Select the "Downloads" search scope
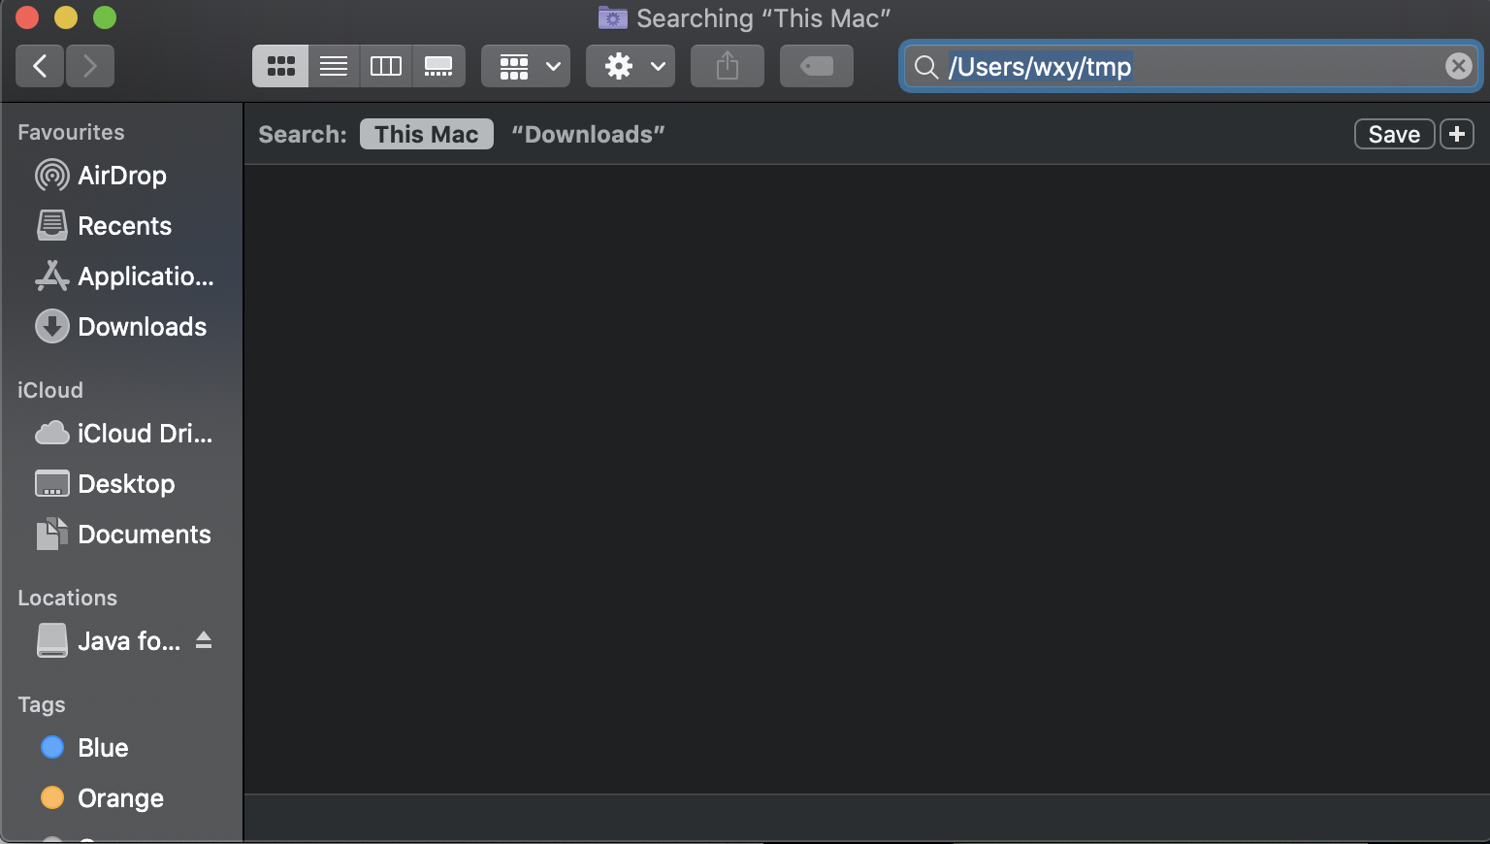The image size is (1490, 844). pos(588,134)
